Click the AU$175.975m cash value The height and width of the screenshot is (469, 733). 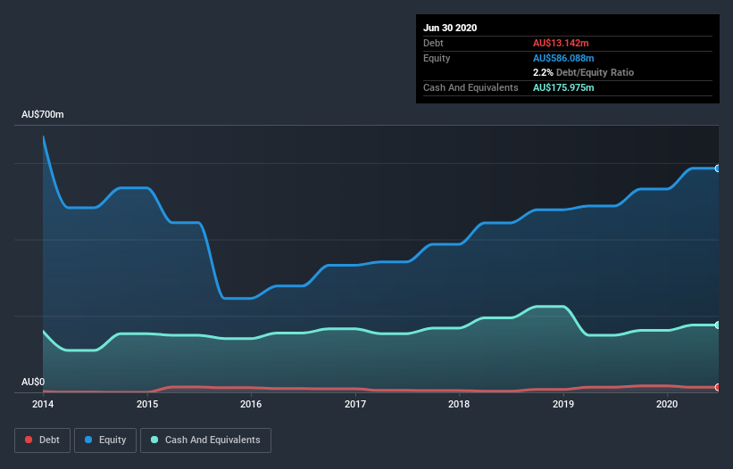563,87
